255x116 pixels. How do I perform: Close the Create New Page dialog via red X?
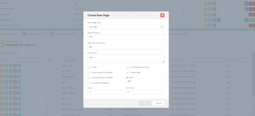(162, 15)
